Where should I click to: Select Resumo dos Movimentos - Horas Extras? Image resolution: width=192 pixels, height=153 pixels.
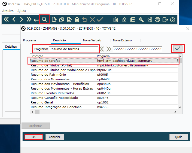point(104,88)
